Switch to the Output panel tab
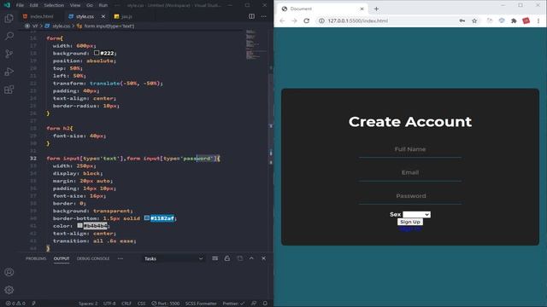 (x=62, y=258)
